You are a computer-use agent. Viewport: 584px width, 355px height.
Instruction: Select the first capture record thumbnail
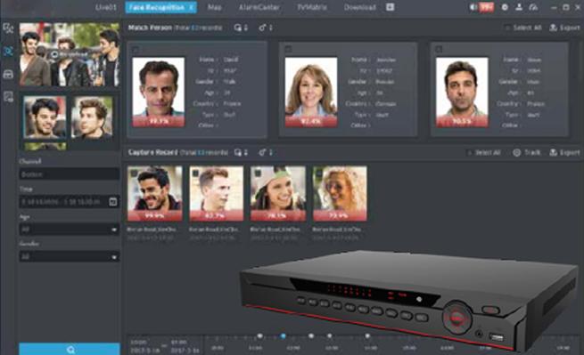pos(155,194)
